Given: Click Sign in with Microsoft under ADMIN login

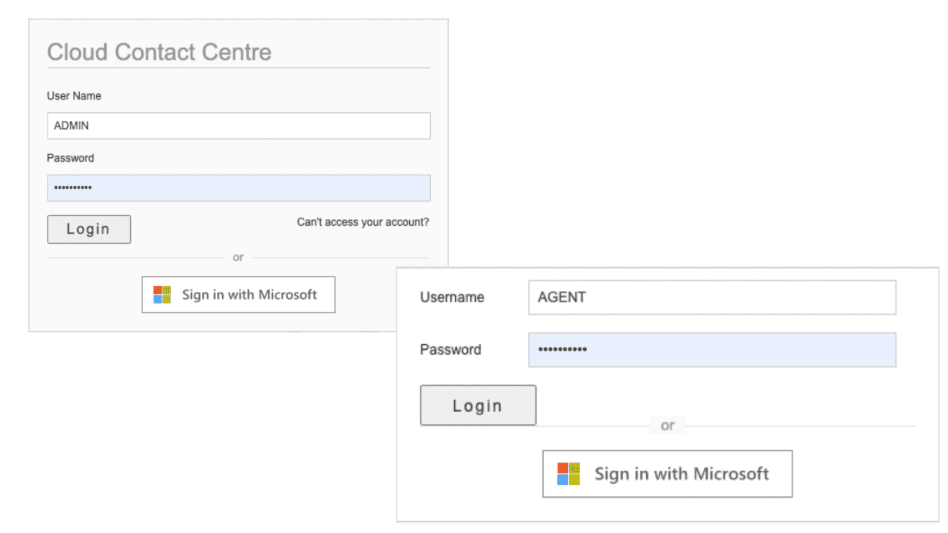Looking at the screenshot, I should (238, 294).
